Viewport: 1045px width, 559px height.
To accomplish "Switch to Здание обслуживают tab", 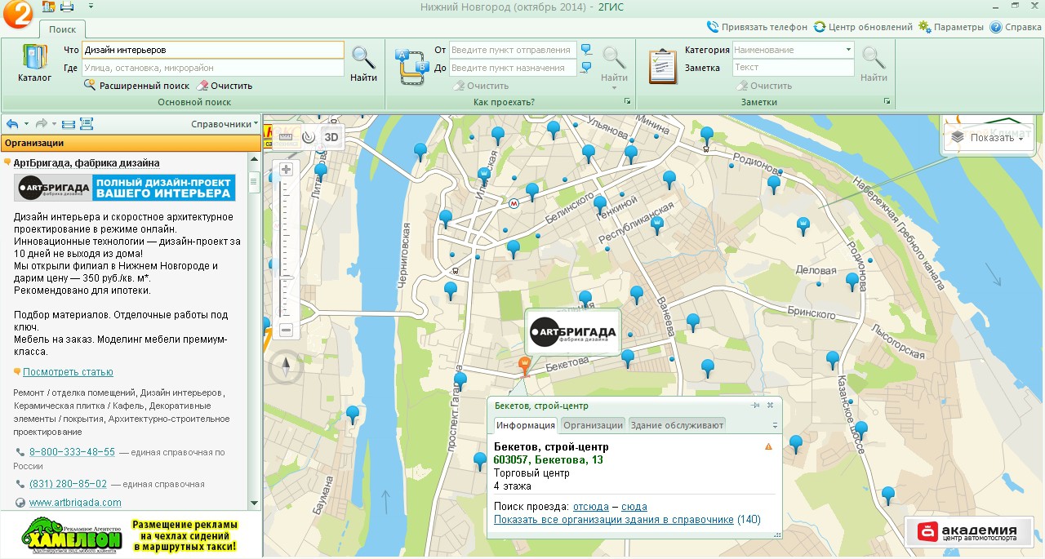I will (x=676, y=424).
